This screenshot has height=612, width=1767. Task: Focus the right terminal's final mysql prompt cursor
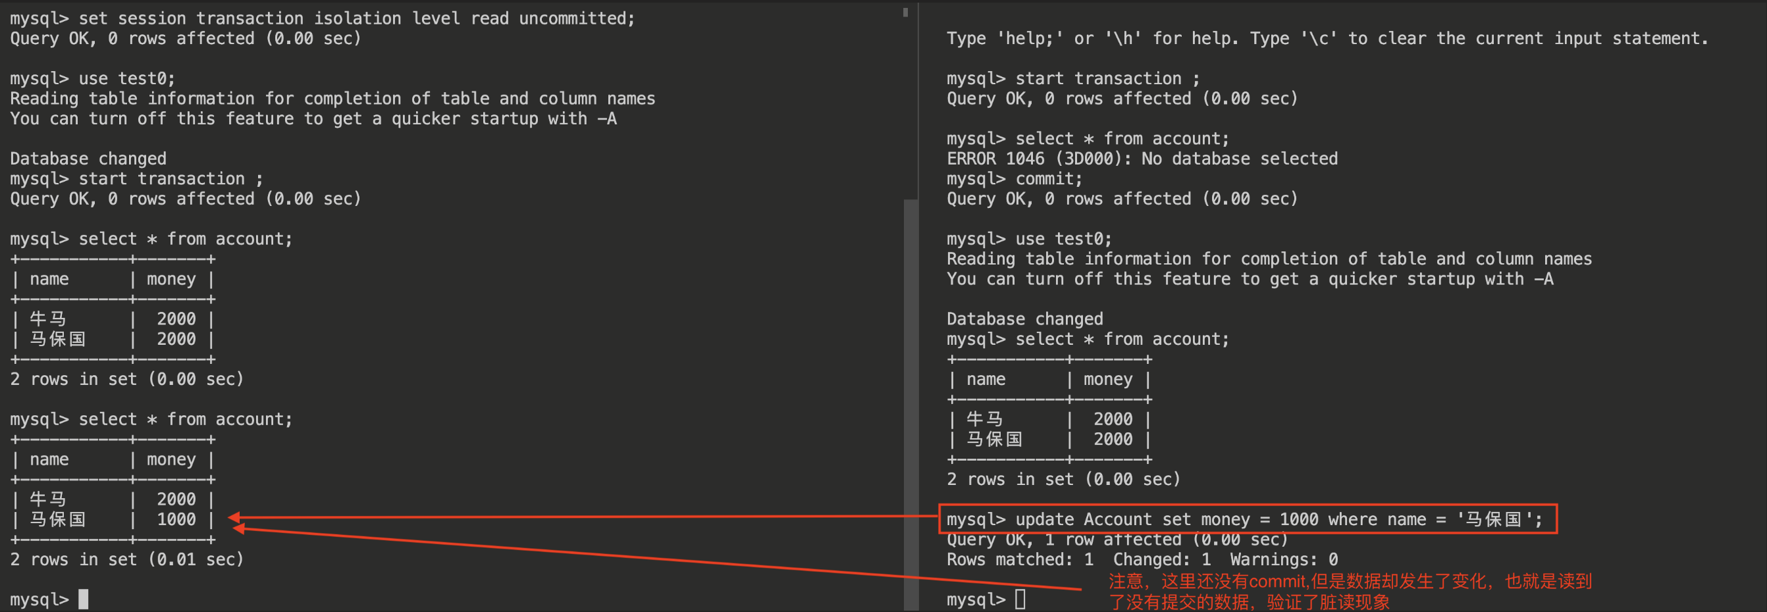1020,599
